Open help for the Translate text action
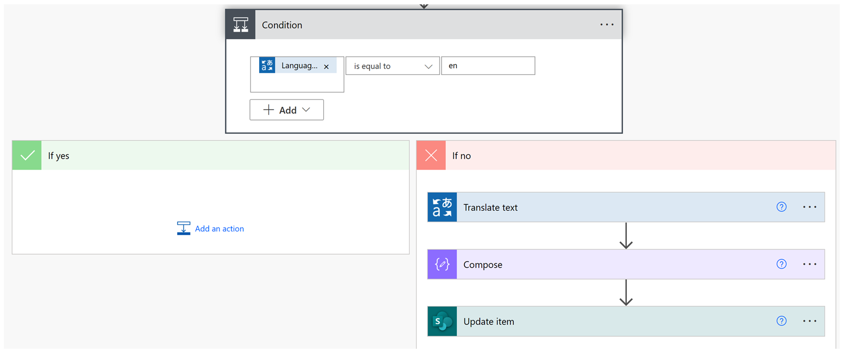Screen dimensions: 843x352 (x=781, y=207)
